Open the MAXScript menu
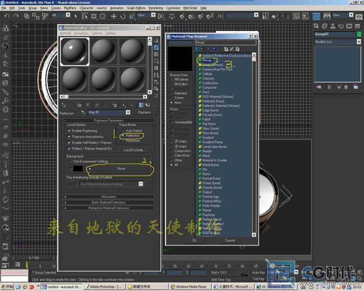 click(x=190, y=8)
